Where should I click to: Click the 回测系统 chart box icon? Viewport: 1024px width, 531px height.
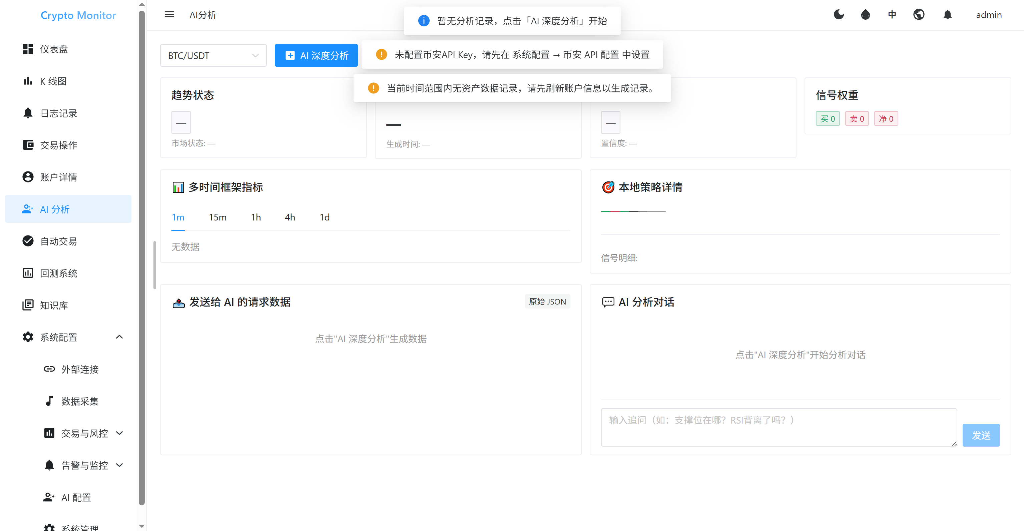pos(28,273)
